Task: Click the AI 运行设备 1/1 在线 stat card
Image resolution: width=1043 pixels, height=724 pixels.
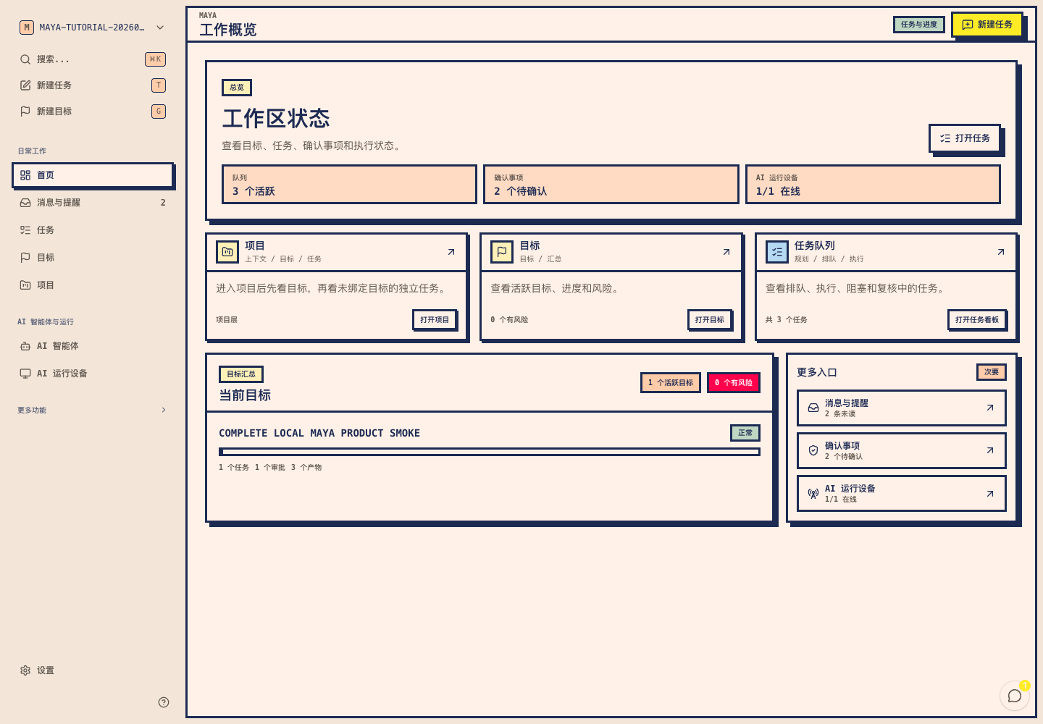Action: coord(873,185)
